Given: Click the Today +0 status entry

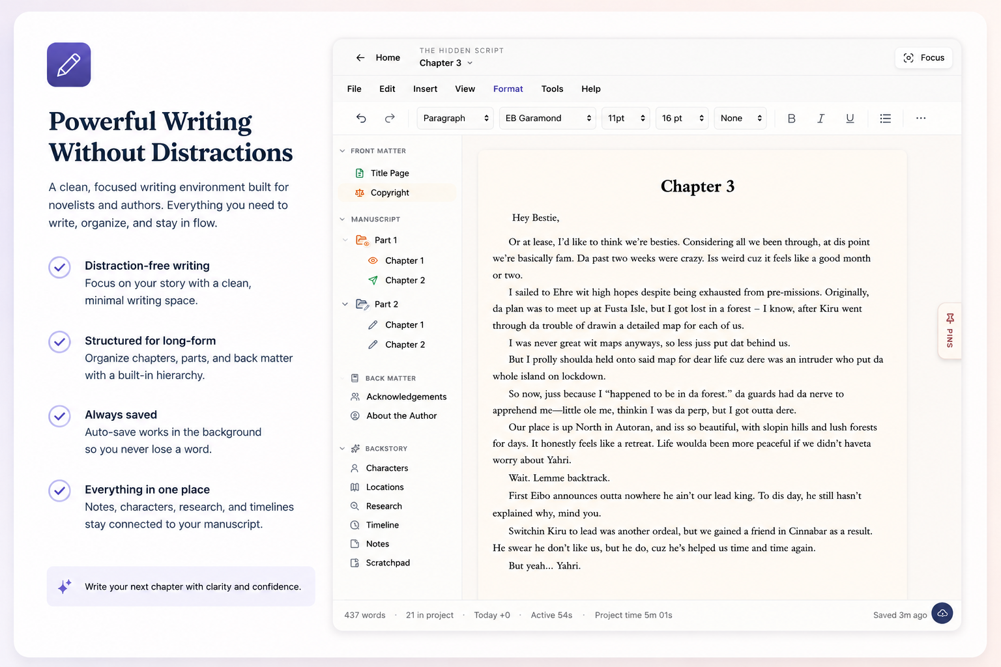Looking at the screenshot, I should point(492,615).
